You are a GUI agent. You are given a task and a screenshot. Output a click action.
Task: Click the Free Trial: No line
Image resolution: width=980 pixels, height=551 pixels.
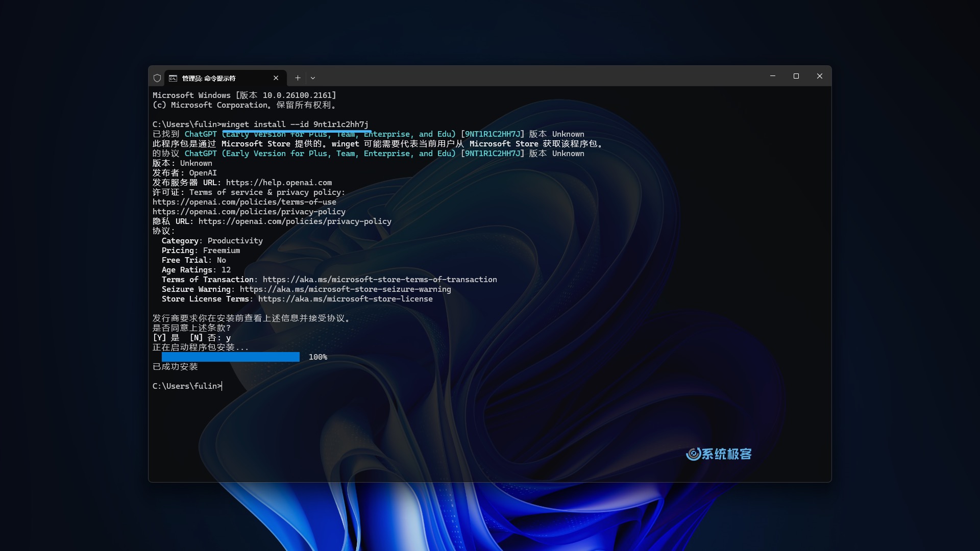click(194, 260)
